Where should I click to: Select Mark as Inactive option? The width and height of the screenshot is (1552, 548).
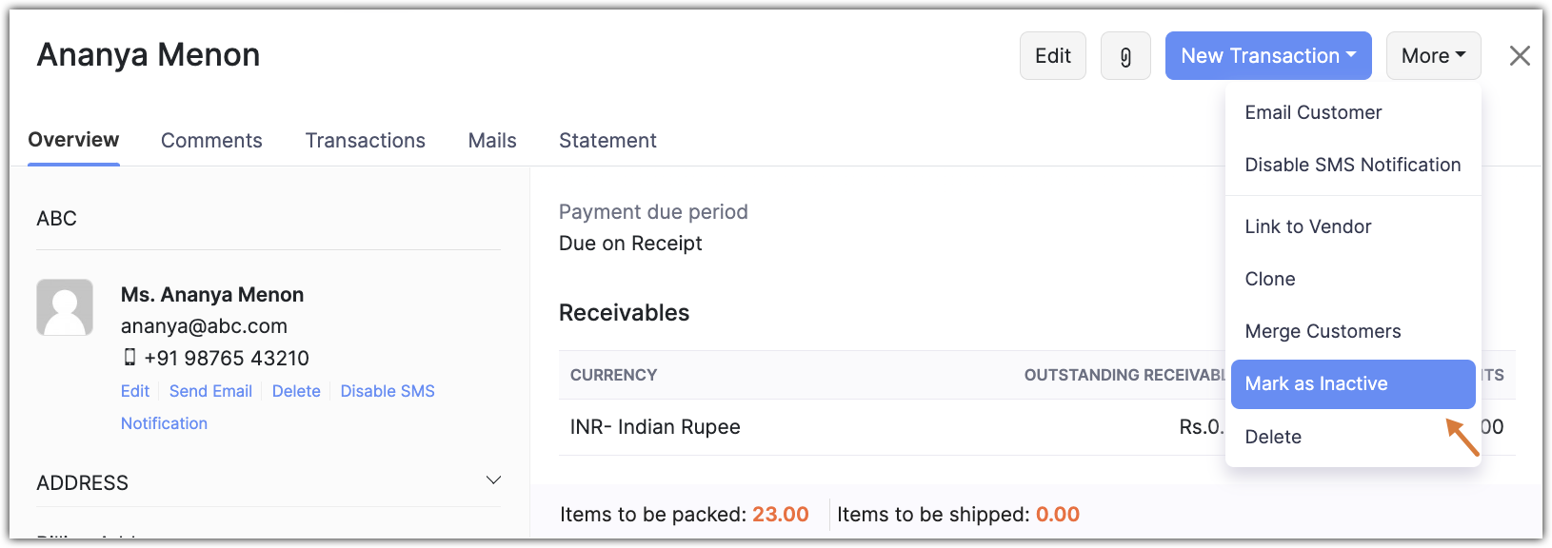pyautogui.click(x=1317, y=383)
